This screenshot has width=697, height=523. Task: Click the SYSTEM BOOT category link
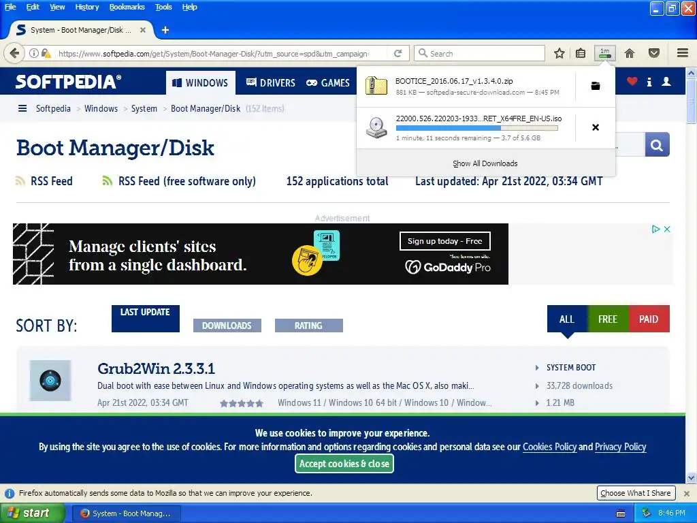point(571,368)
